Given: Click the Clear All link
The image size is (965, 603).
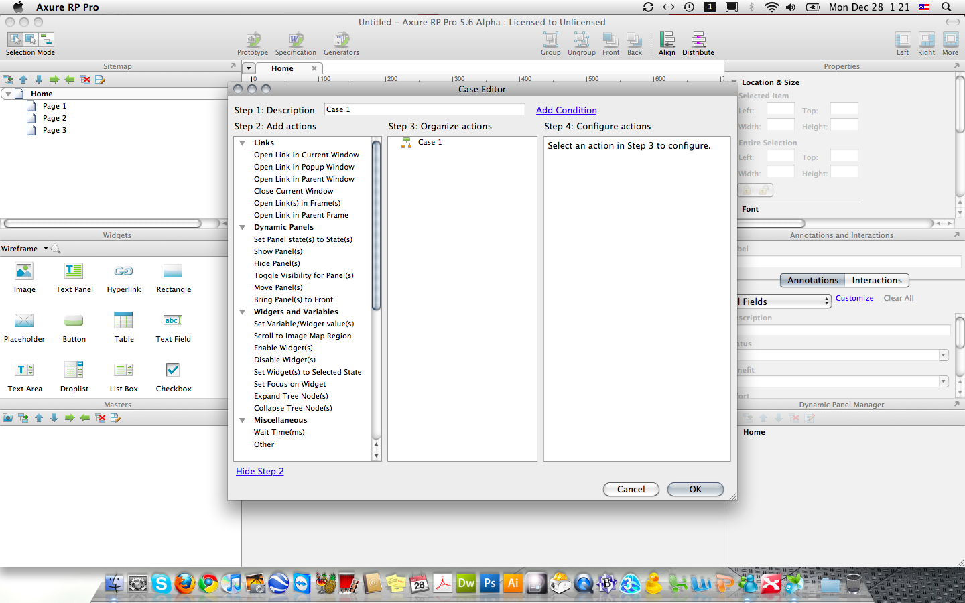Looking at the screenshot, I should 899,299.
